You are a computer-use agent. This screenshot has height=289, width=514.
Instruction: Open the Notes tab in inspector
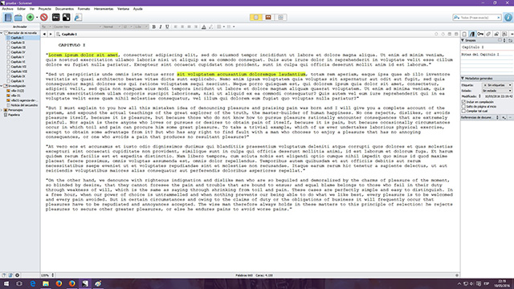(x=464, y=34)
